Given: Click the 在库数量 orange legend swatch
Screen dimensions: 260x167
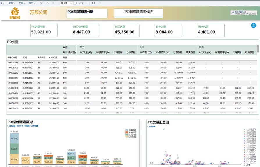Looking at the screenshot, I should tap(127, 132).
